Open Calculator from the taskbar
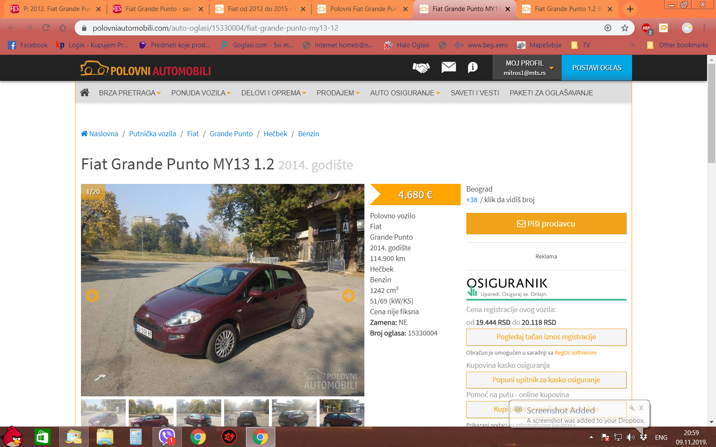Image resolution: width=716 pixels, height=447 pixels. [x=136, y=437]
